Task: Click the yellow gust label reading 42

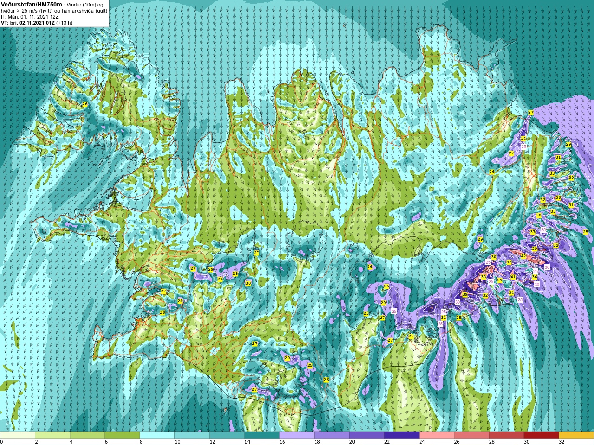Action: click(523, 256)
